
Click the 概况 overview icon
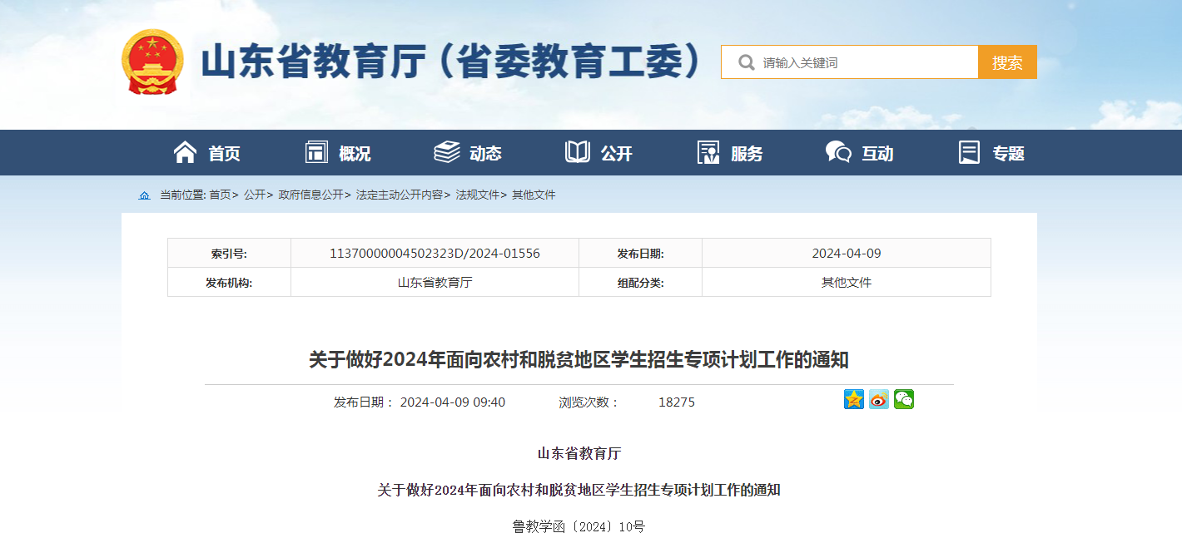(x=316, y=152)
